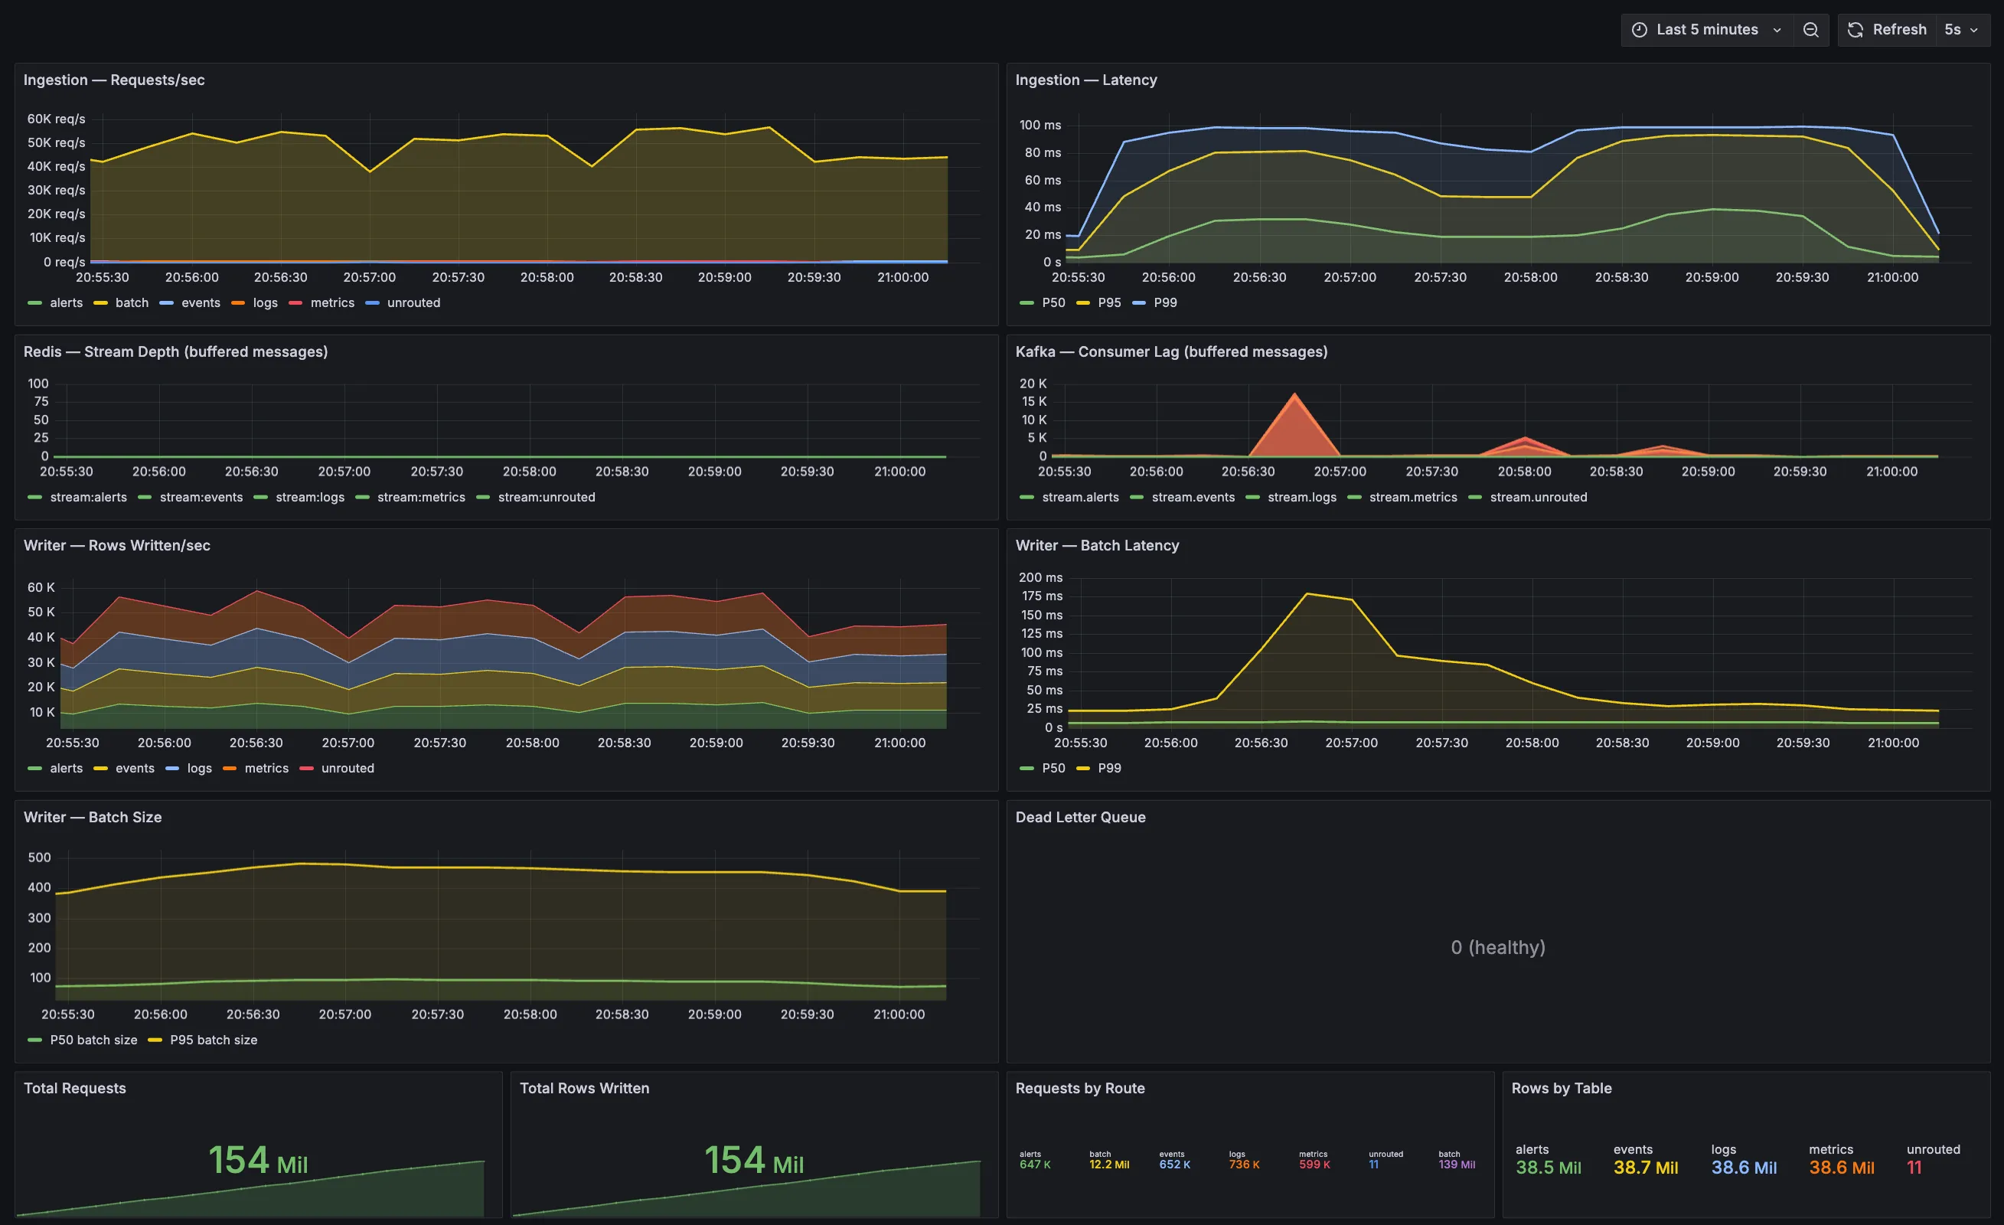Viewport: 2004px width, 1225px height.
Task: Click the events 652 K value in Requests by Route
Action: [x=1175, y=1165]
